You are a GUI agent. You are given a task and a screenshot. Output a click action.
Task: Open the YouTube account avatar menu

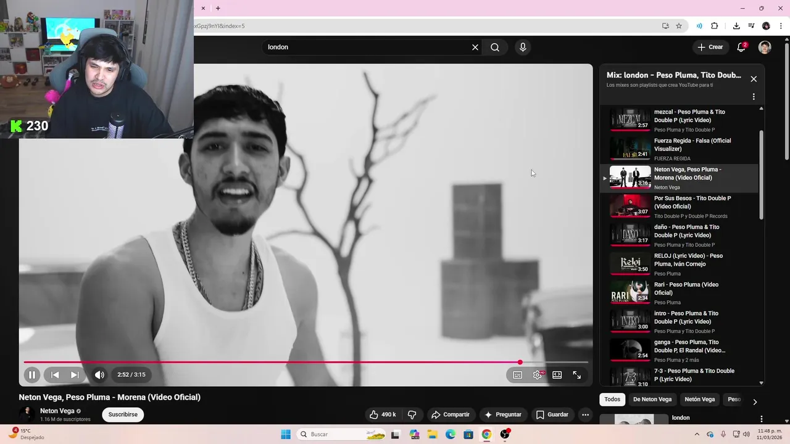[765, 47]
